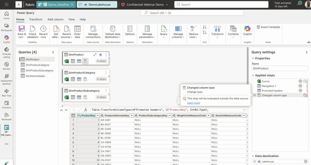Open Manage connections tool
The width and height of the screenshot is (311, 165).
pyautogui.click(x=93, y=32)
